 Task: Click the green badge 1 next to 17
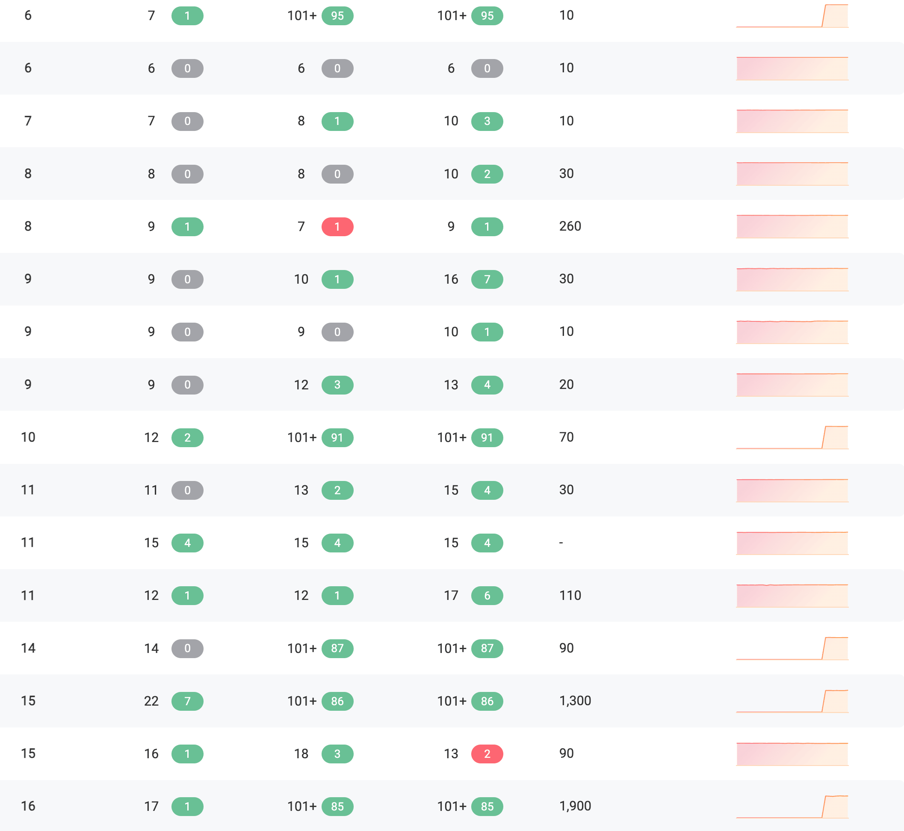click(x=187, y=806)
